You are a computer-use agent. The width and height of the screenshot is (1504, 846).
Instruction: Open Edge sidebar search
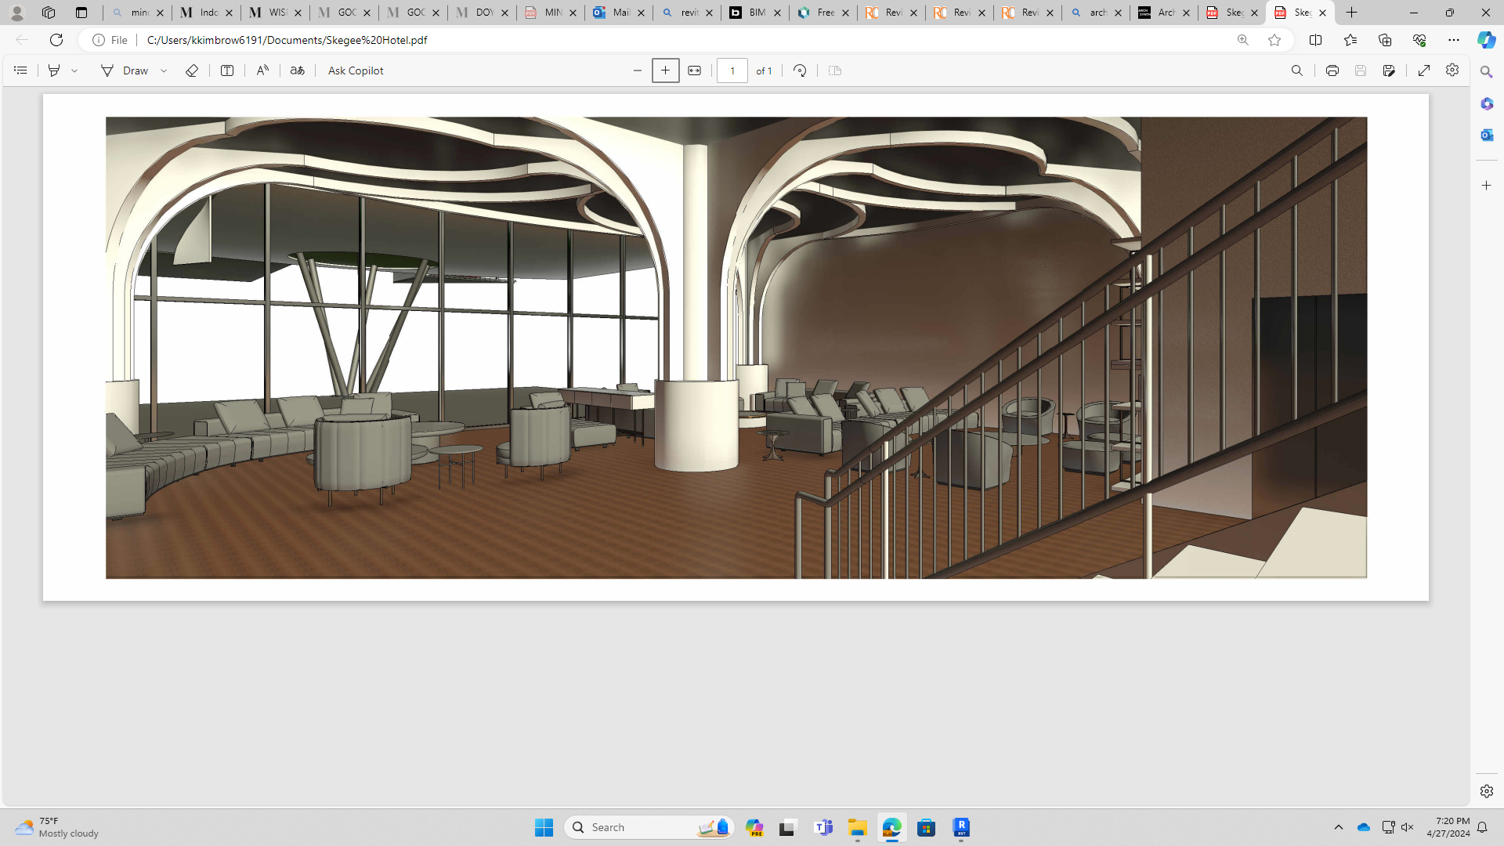pos(1486,72)
